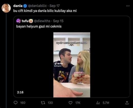This screenshot has height=108, width=133.
Task: Click the clown emoji beside tufu
Action: (31, 21)
